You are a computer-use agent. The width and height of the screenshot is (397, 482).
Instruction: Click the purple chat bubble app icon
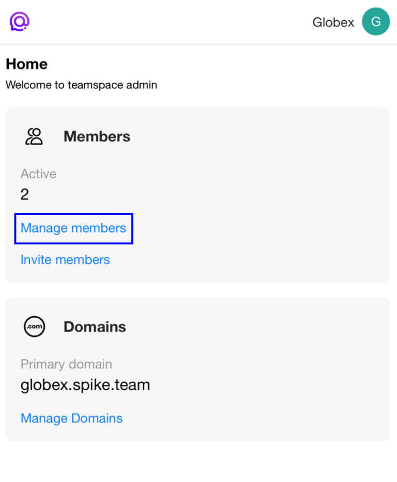(19, 21)
